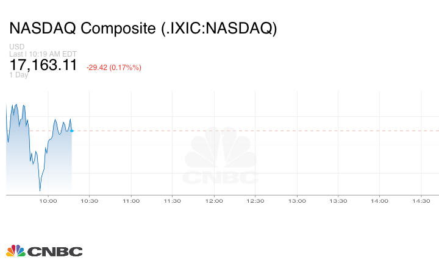This screenshot has height=274, width=439.
Task: Click the blue current-price dot on chart
Action: point(72,130)
